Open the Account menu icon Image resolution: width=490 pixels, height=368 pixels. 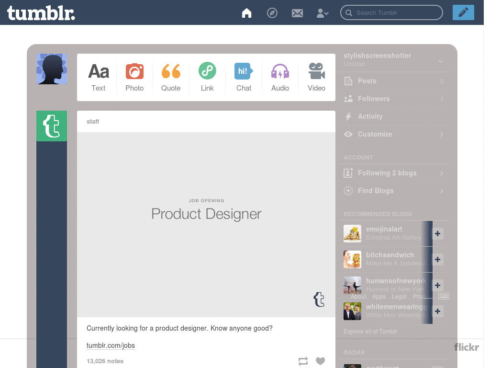323,13
